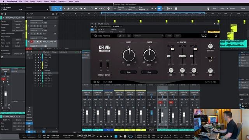The height and width of the screenshot is (140, 249).
Task: Click the Song button at top right
Action: [x=222, y=9]
